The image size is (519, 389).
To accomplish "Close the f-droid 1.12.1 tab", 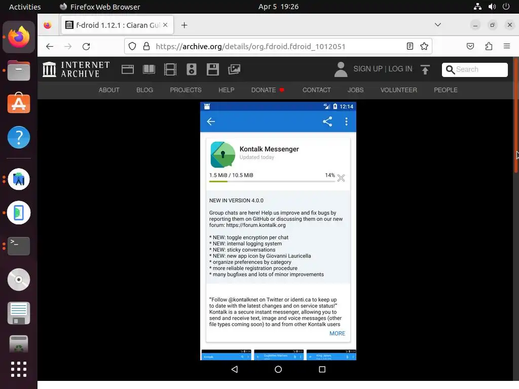I will tap(165, 25).
